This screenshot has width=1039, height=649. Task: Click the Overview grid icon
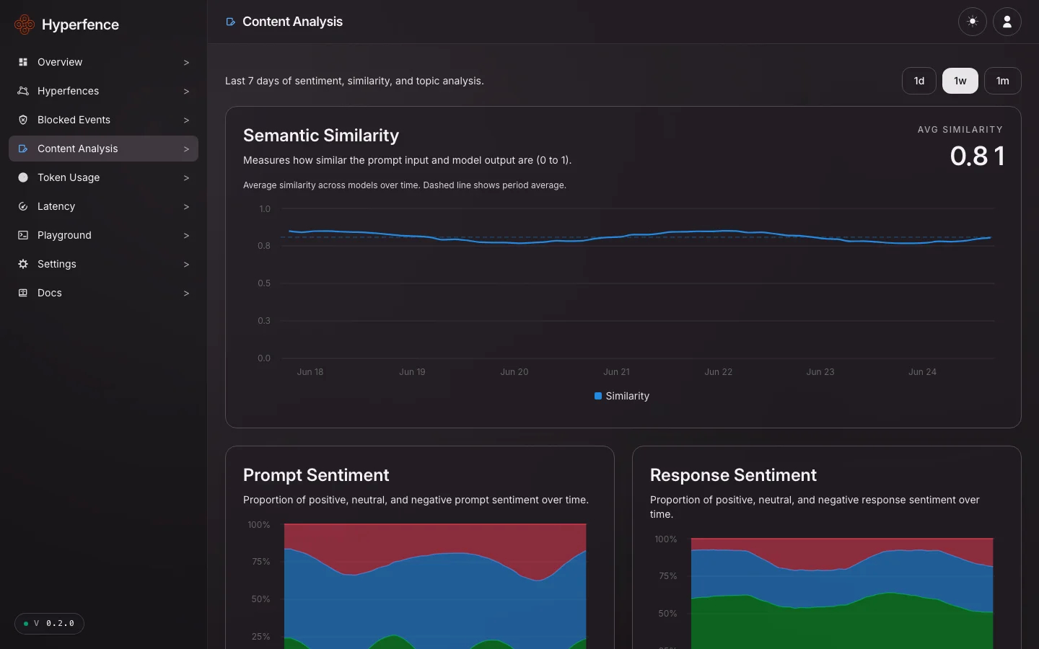click(23, 62)
